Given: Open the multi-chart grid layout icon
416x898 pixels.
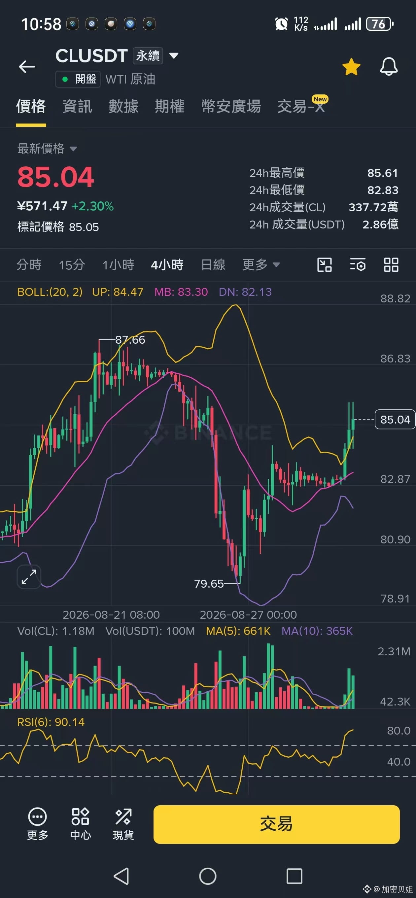Looking at the screenshot, I should click(391, 264).
